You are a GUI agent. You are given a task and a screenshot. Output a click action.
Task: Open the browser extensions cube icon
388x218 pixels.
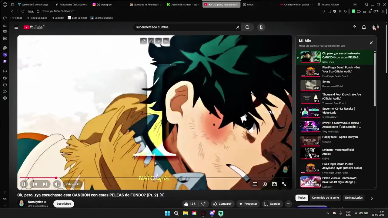tap(359, 11)
